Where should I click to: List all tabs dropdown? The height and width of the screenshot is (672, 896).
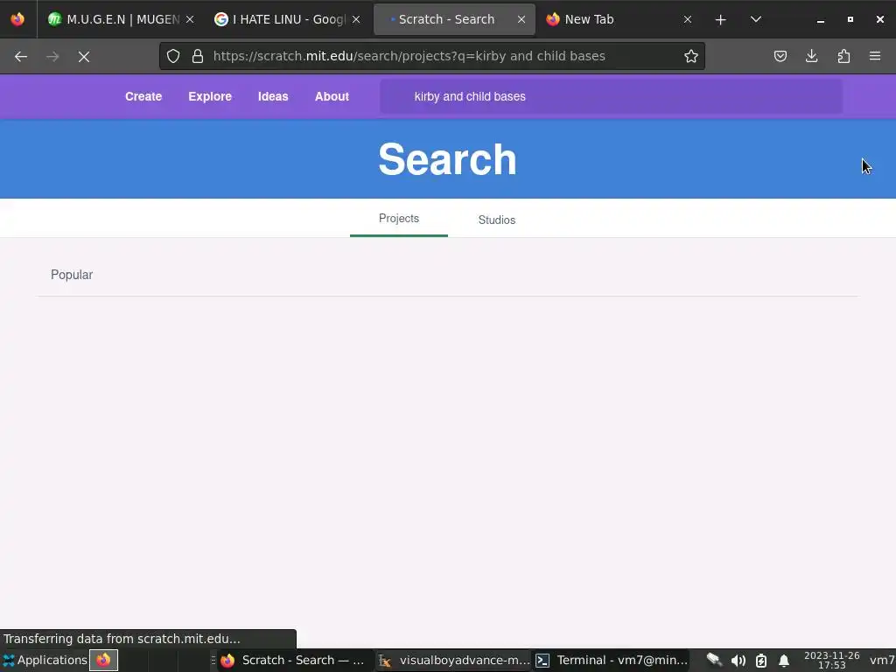click(x=755, y=19)
